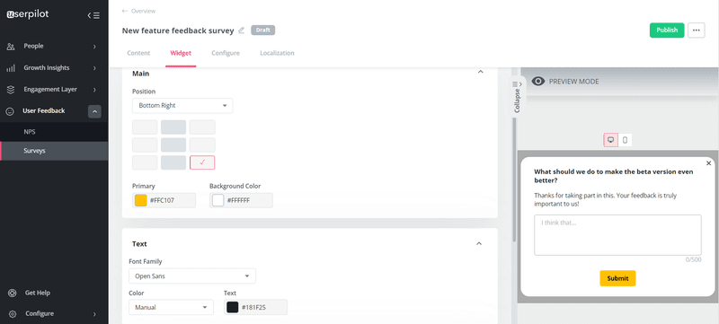This screenshot has height=324, width=719.
Task: Expand Growth Insights submenu chevron
Action: click(x=94, y=68)
